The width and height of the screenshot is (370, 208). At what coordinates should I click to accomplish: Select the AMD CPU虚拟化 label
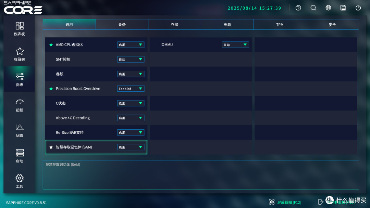coord(69,45)
